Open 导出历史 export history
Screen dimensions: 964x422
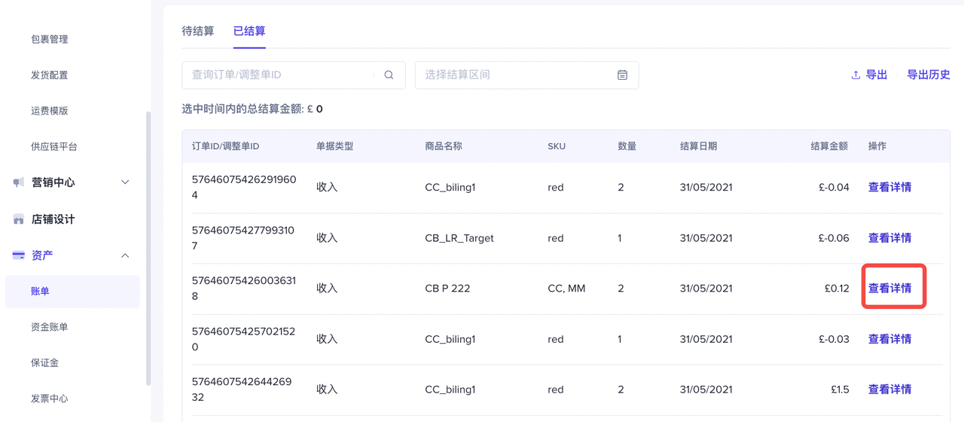[928, 75]
